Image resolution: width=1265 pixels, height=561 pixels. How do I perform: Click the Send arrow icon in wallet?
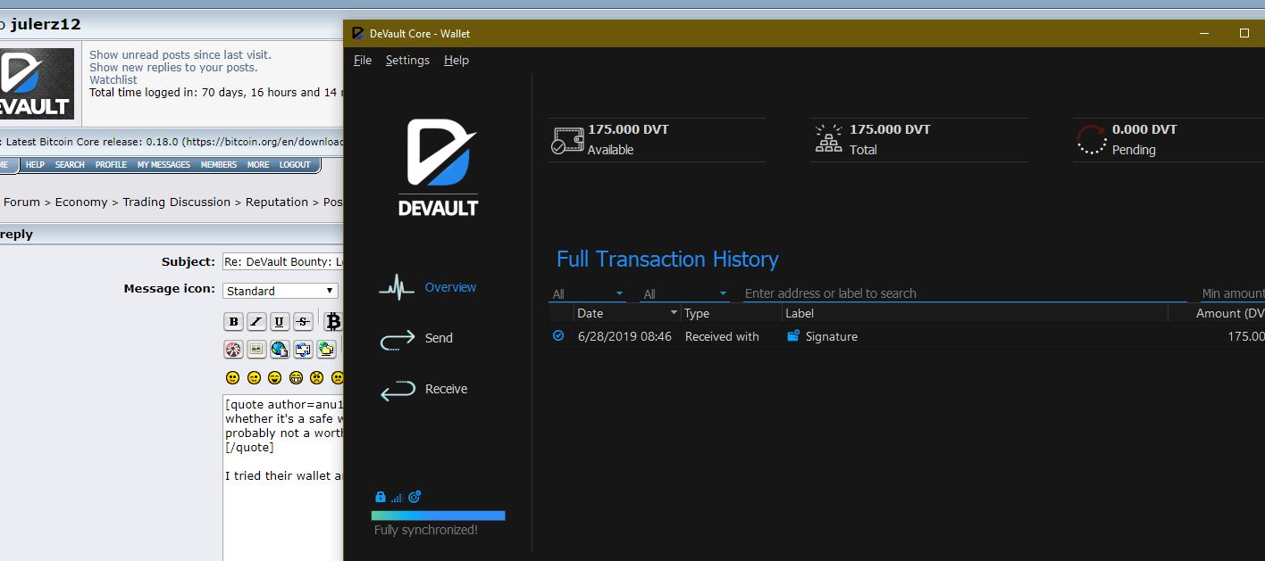click(x=397, y=339)
